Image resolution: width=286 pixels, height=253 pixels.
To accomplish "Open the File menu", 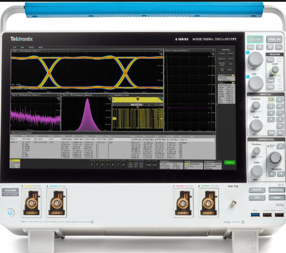I will point(15,47).
